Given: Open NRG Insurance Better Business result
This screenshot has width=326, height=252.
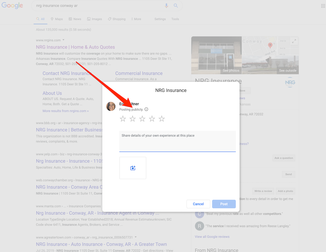Looking at the screenshot, I should click(69, 130).
